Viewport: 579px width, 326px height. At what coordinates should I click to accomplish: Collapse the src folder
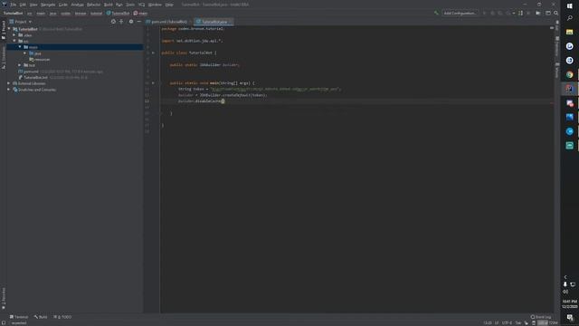tap(14, 41)
